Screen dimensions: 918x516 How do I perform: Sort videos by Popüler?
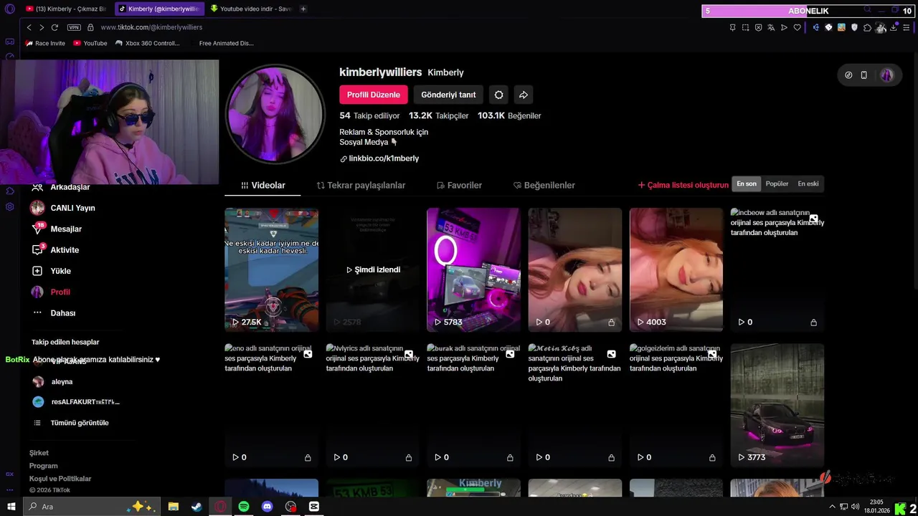pyautogui.click(x=777, y=184)
